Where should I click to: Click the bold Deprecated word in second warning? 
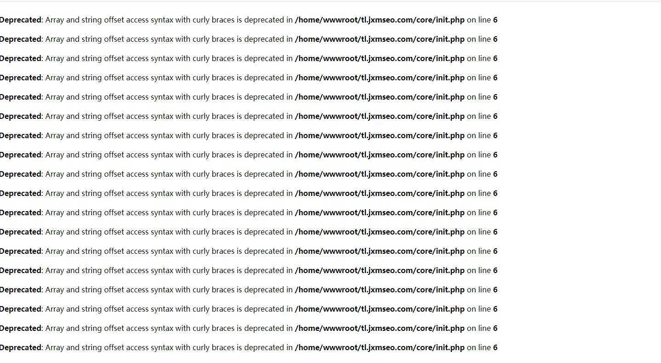coord(21,39)
